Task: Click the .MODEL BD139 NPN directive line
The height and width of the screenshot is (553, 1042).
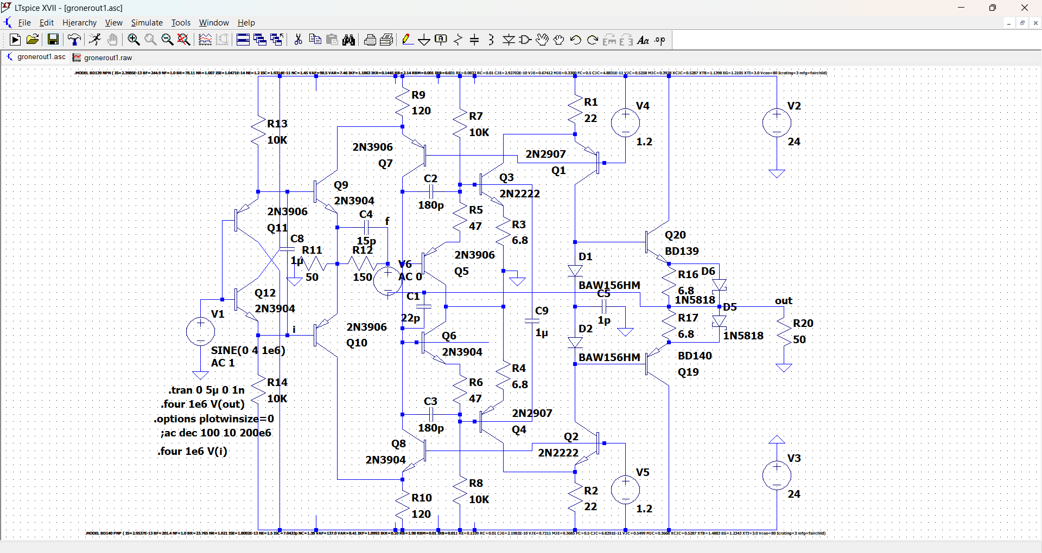Action: coord(450,73)
